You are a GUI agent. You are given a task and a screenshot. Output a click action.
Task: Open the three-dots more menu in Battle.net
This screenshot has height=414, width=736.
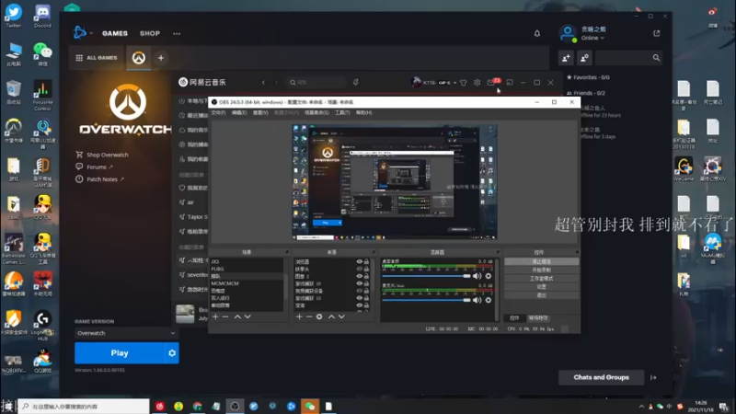click(x=177, y=33)
